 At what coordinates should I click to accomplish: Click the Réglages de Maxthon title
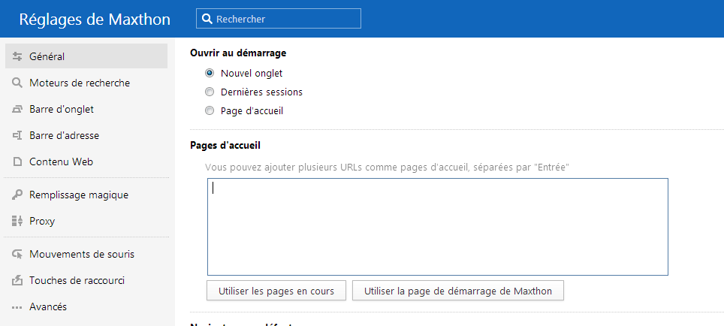95,20
